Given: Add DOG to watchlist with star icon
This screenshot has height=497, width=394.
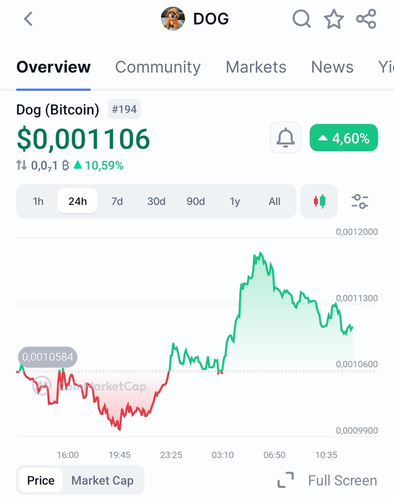Looking at the screenshot, I should (x=334, y=19).
